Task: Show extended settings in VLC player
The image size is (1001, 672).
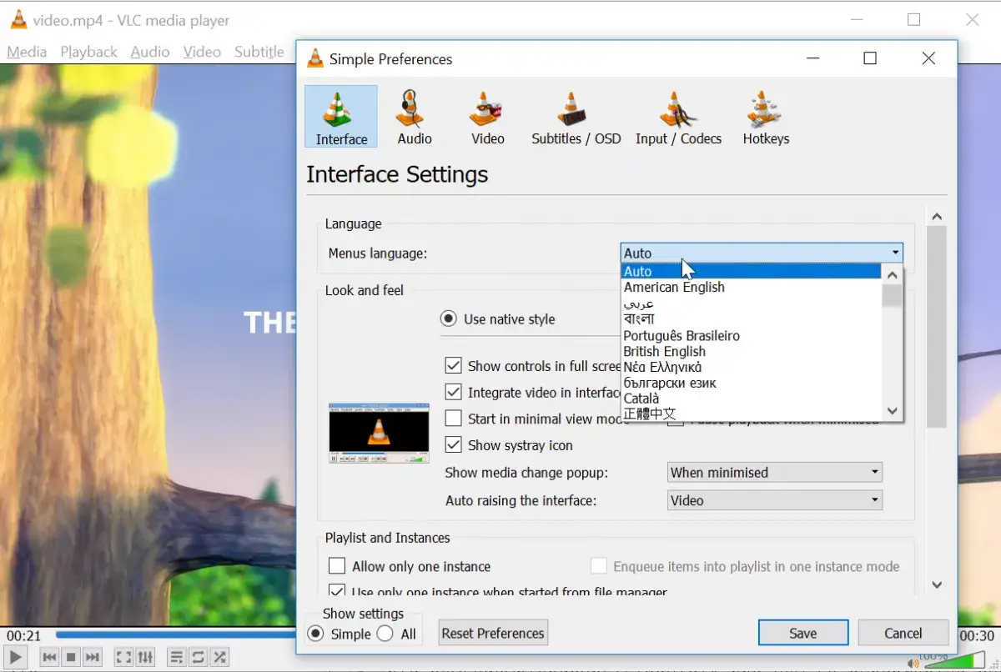Action: pyautogui.click(x=145, y=657)
